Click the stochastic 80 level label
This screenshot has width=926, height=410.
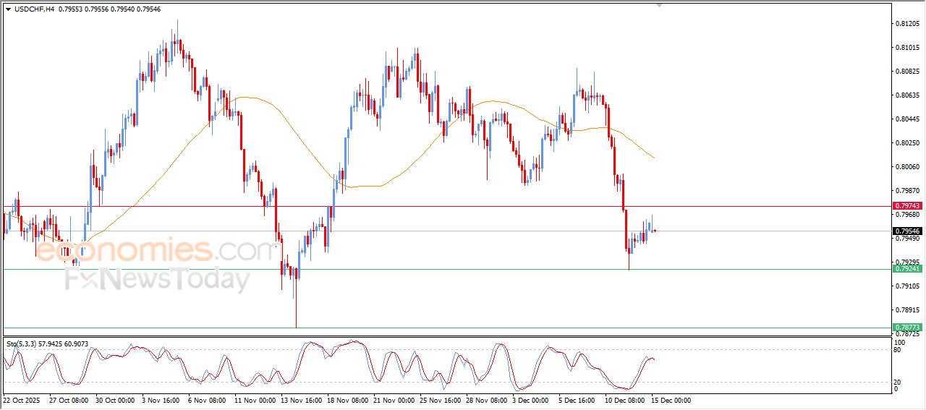coord(899,350)
